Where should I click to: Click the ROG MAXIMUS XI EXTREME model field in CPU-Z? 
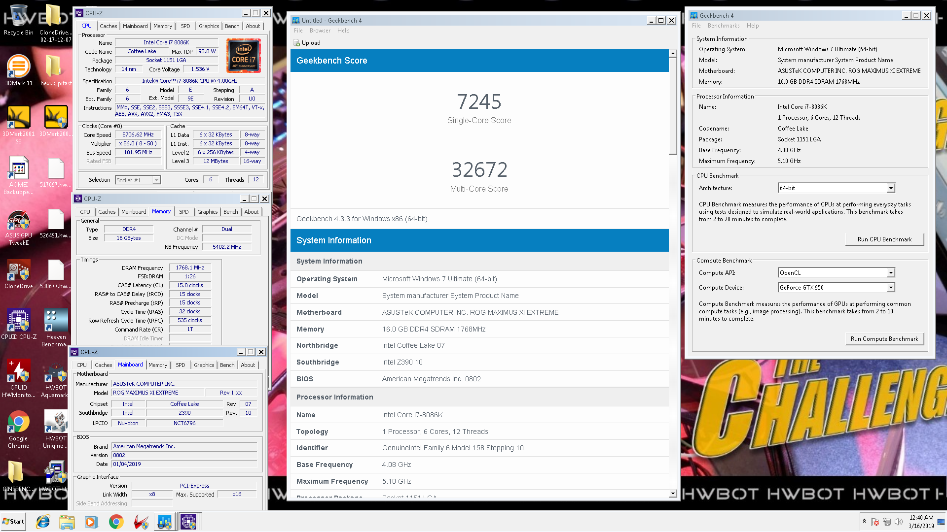tap(158, 393)
